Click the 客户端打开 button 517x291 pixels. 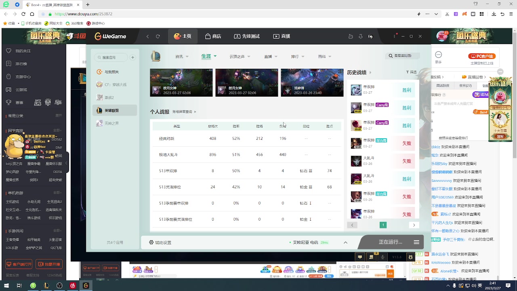point(19,264)
